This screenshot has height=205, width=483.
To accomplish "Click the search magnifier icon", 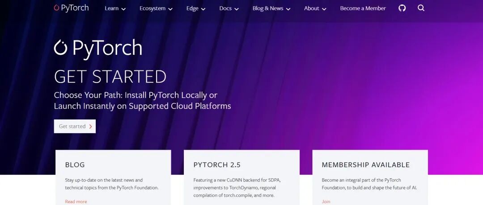I will [x=421, y=8].
